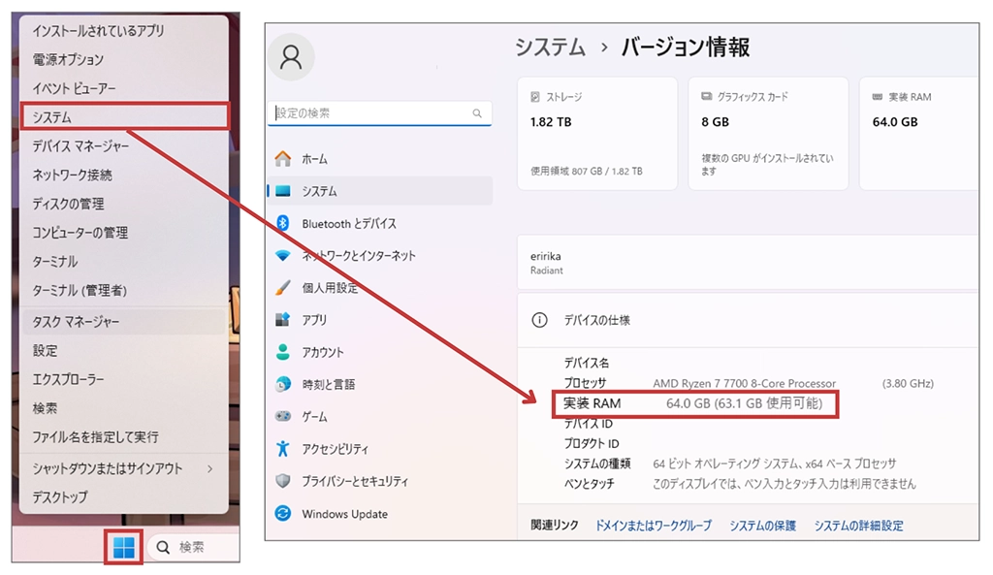The image size is (993, 575).
Task: Open 時刻と言語 settings page
Action: pos(380,384)
